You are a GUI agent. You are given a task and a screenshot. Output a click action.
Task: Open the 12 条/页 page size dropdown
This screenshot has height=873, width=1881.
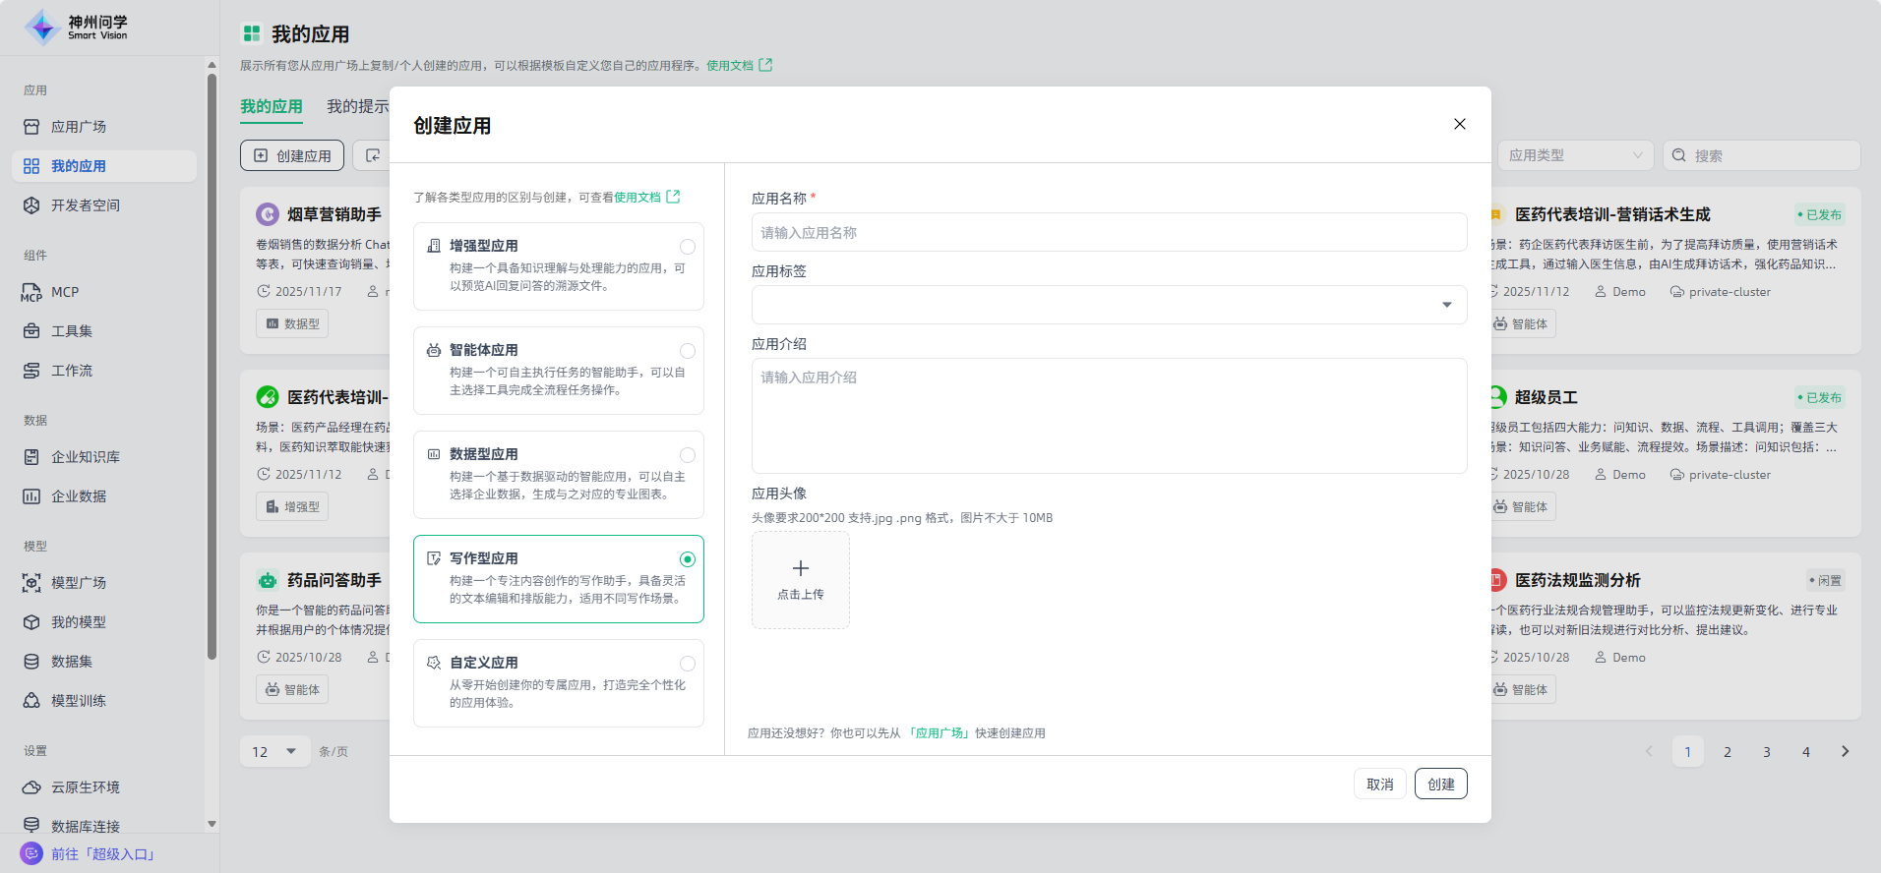click(x=274, y=752)
